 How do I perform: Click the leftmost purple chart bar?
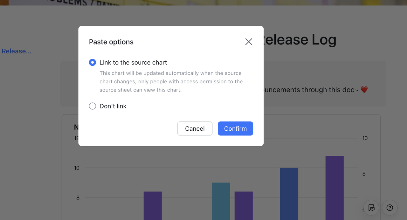point(153,205)
